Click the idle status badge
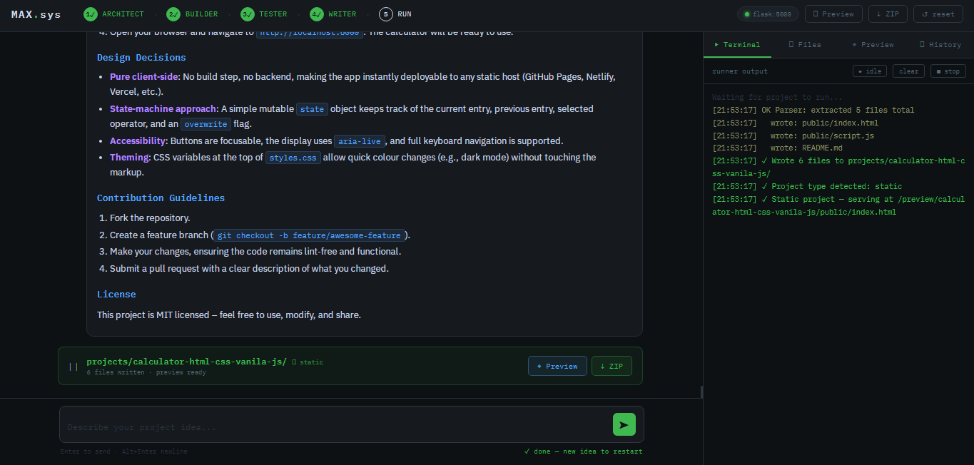Image resolution: width=974 pixels, height=465 pixels. coord(870,71)
